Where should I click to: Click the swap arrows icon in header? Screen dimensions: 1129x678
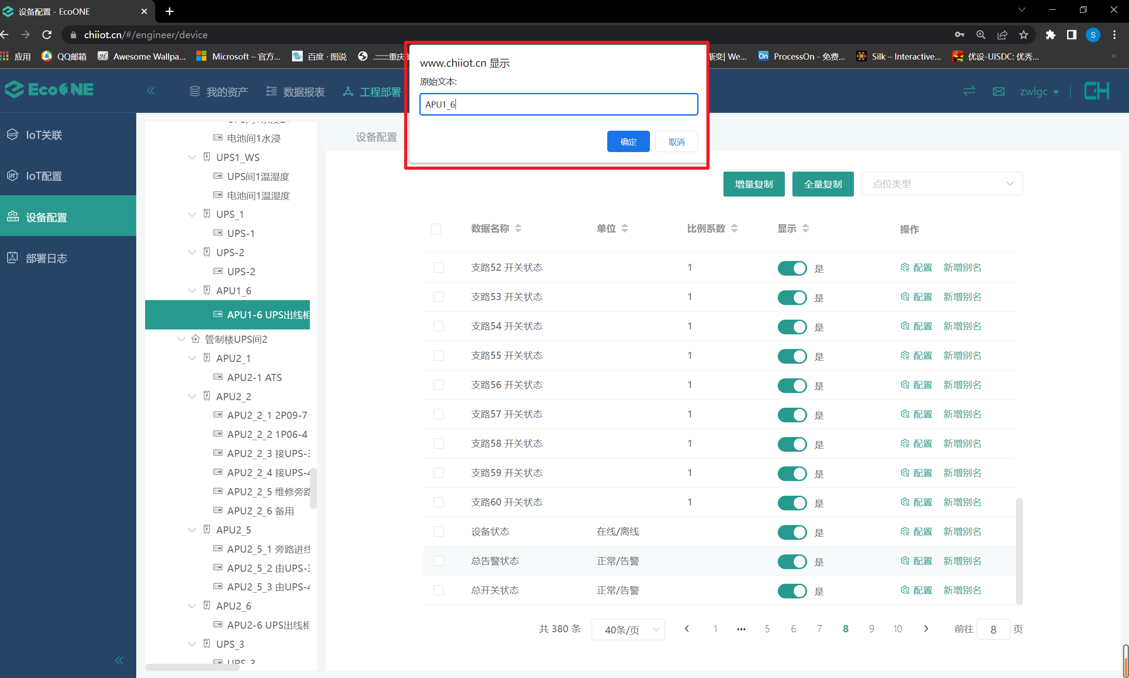click(x=969, y=92)
